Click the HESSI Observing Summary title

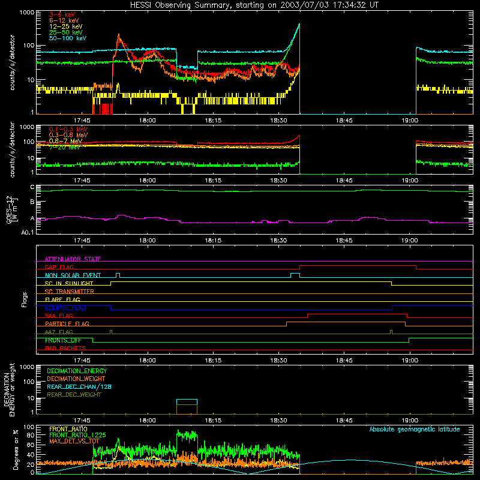pyautogui.click(x=254, y=5)
